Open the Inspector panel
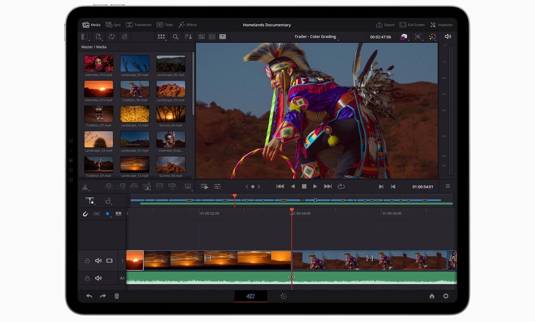 pyautogui.click(x=441, y=25)
